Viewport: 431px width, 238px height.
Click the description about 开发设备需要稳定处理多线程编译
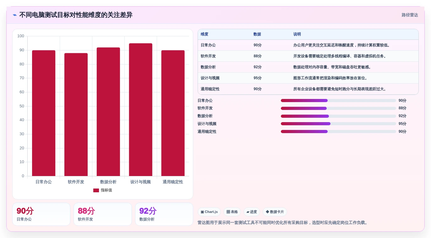340,56
